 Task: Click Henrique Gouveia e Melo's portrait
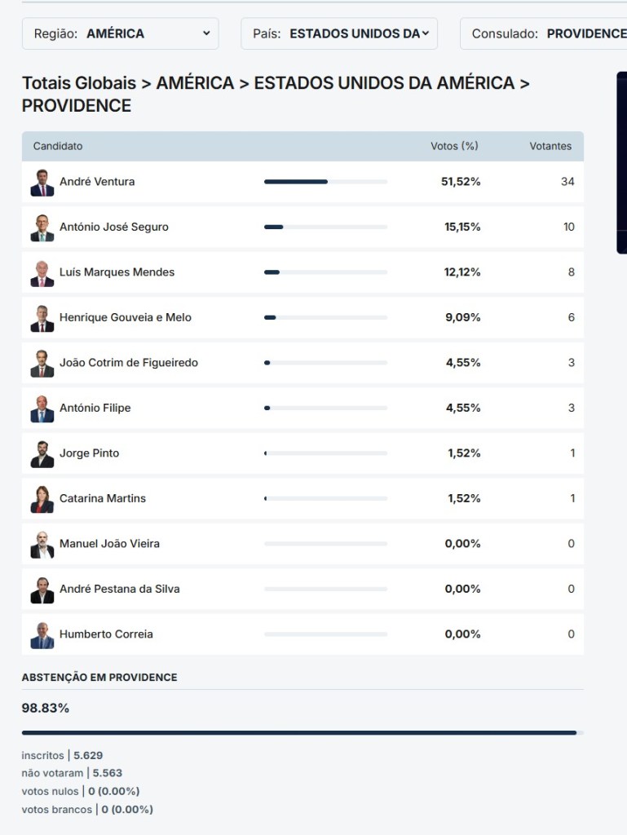click(x=42, y=318)
